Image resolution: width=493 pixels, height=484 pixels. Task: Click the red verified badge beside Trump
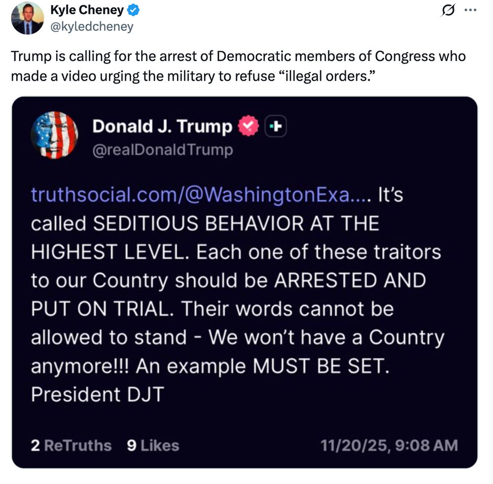coord(248,126)
